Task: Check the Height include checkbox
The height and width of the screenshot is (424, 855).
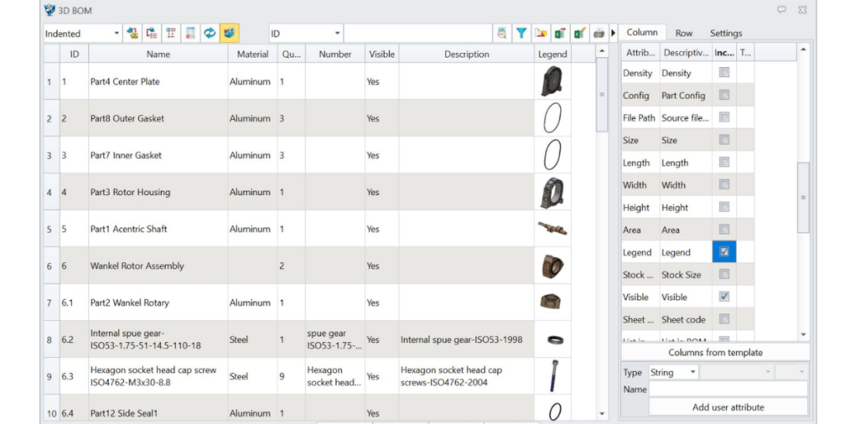Action: click(724, 206)
